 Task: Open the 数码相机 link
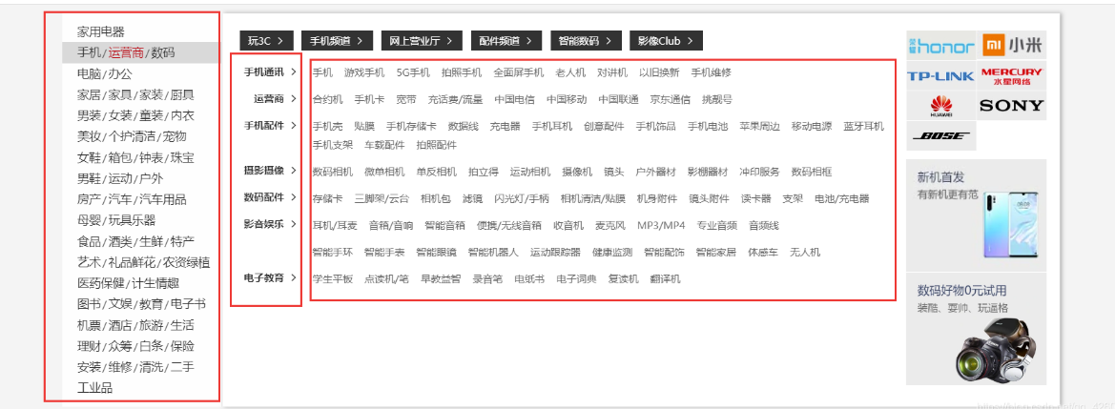333,173
